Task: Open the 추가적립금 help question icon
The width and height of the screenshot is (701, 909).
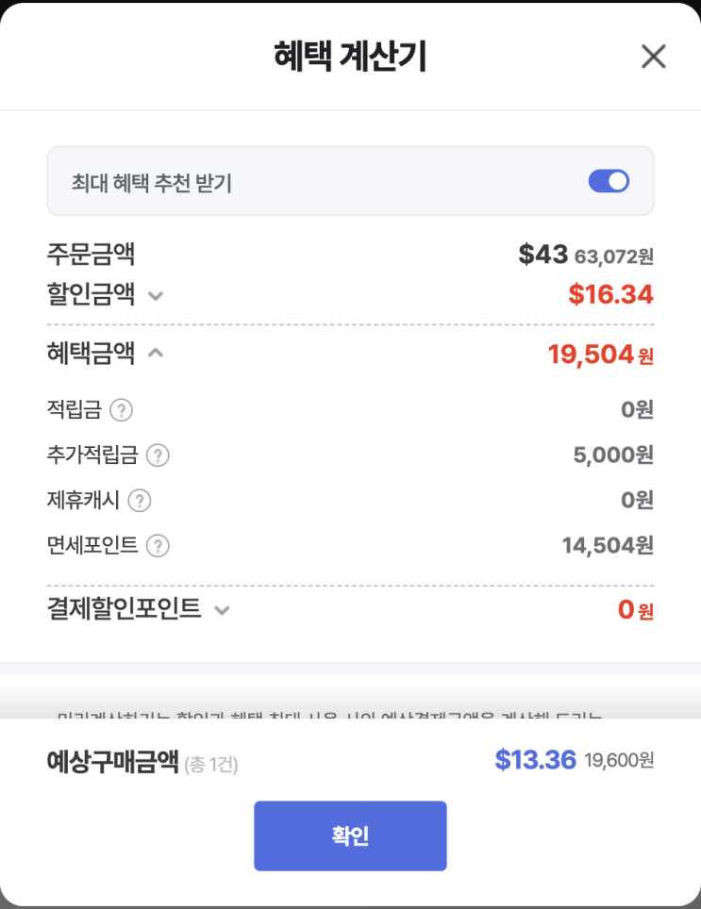Action: tap(158, 455)
